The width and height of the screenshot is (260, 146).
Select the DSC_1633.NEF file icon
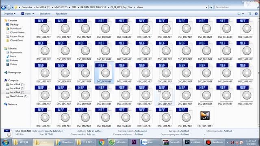pos(245,49)
